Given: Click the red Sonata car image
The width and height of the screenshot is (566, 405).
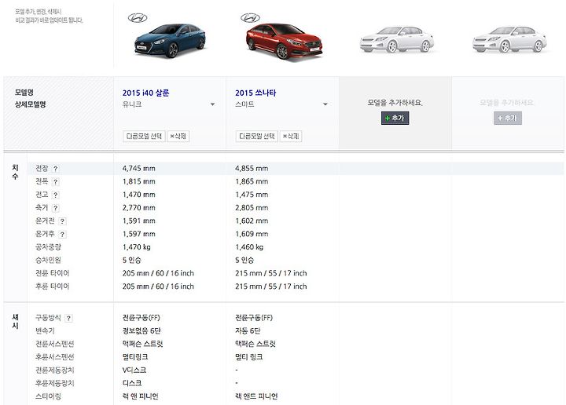Looking at the screenshot, I should tap(284, 42).
